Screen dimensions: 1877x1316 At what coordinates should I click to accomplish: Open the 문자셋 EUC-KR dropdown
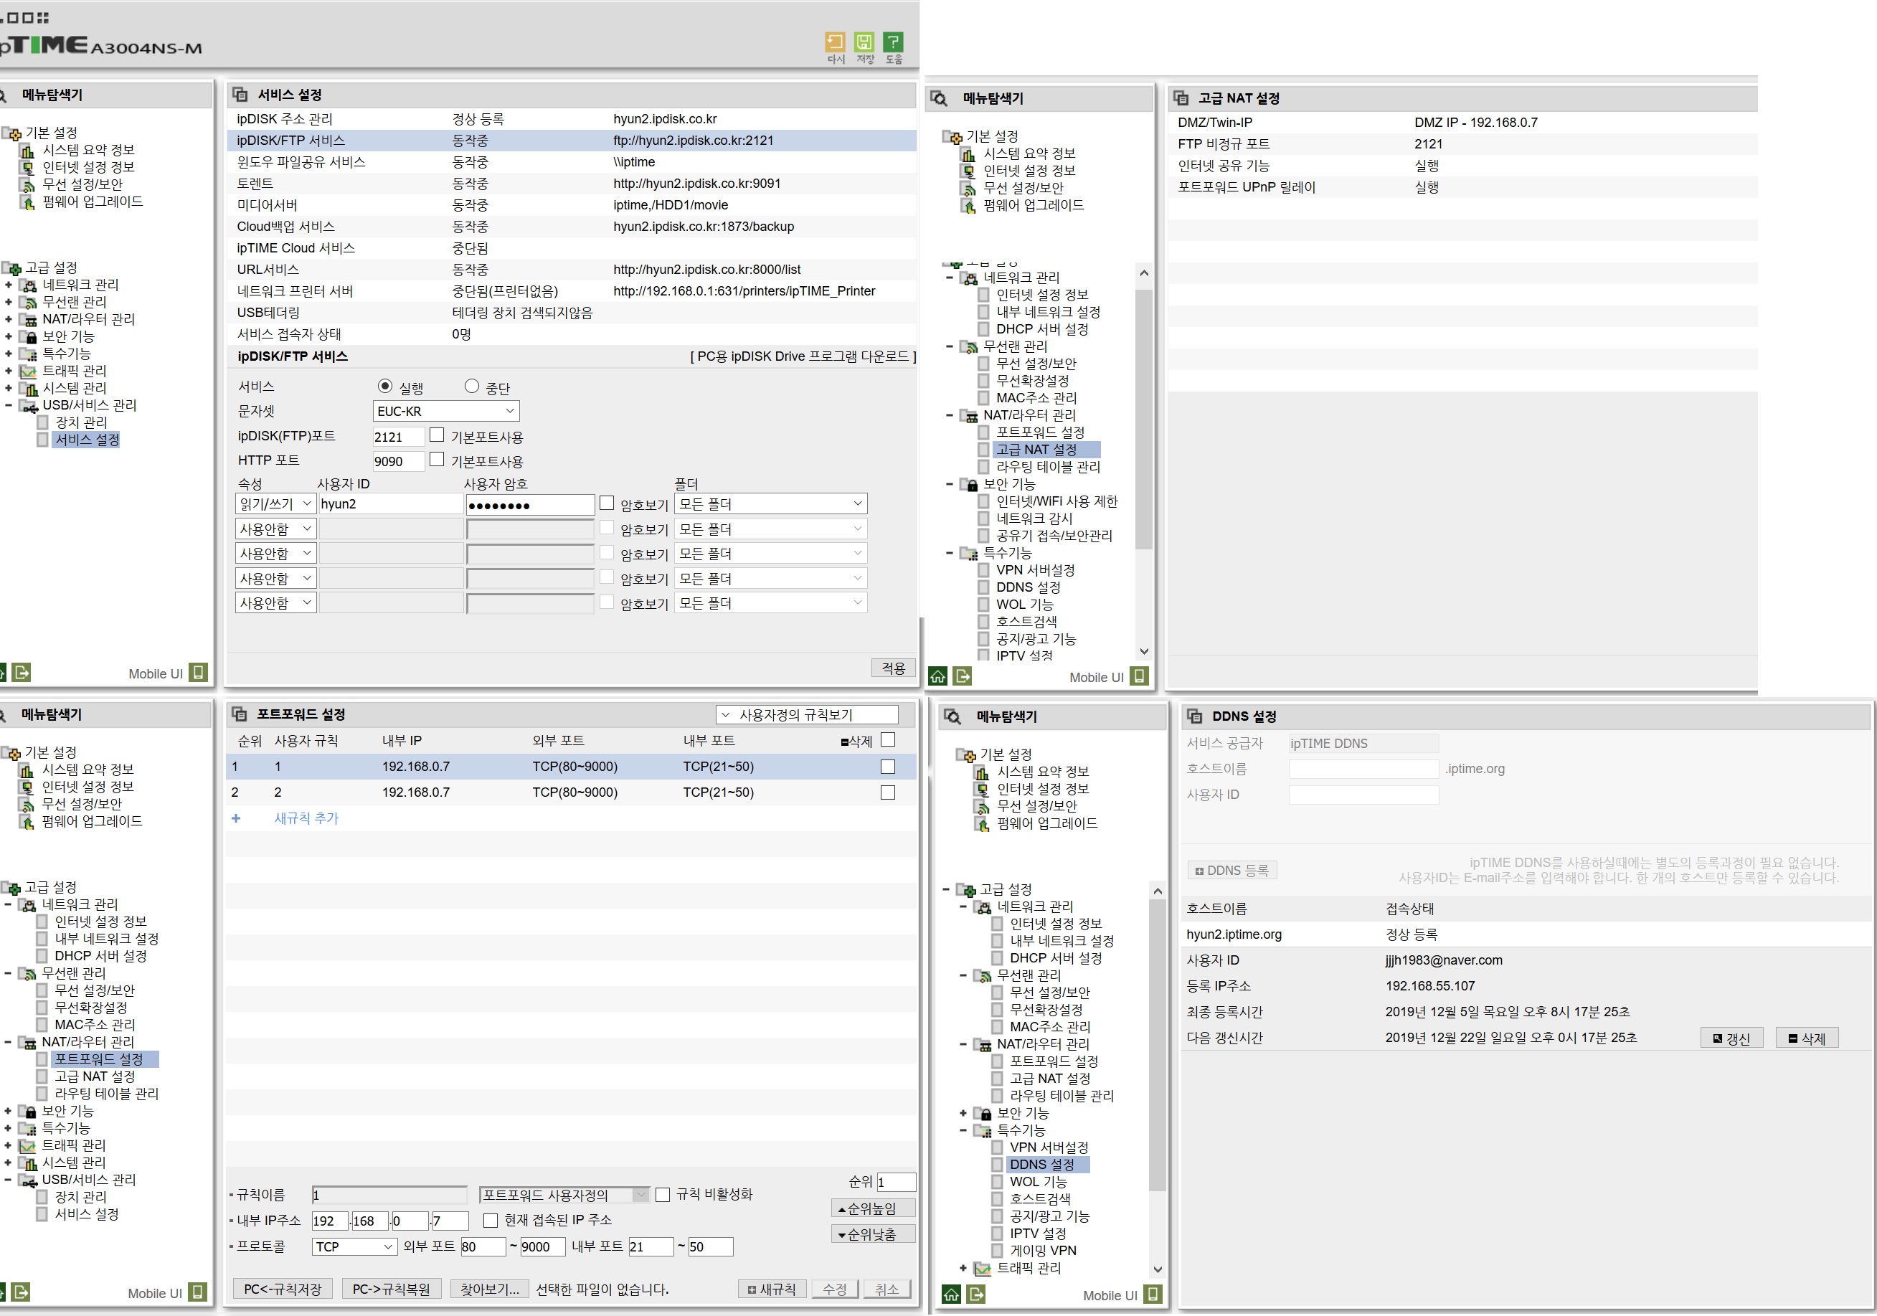[x=445, y=411]
